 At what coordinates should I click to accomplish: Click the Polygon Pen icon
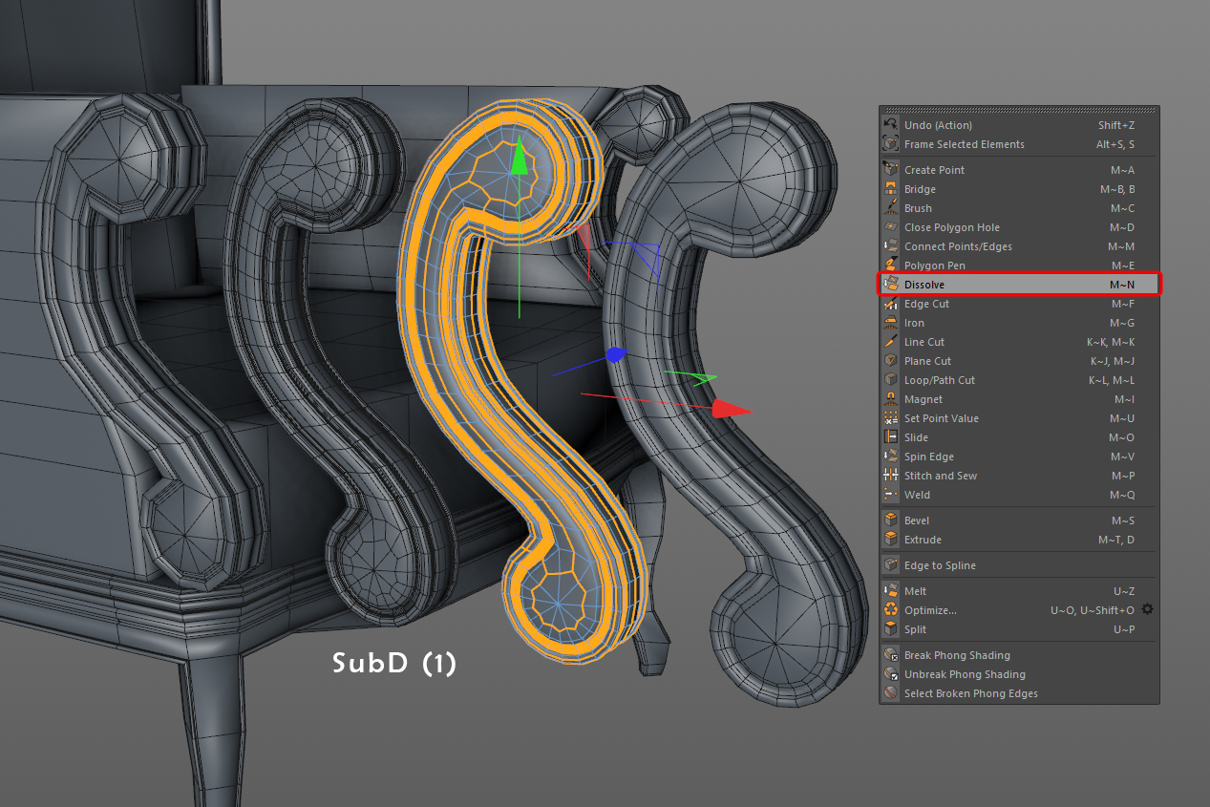pyautogui.click(x=890, y=265)
